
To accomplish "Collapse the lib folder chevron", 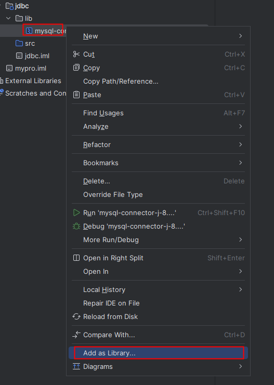I will click(x=8, y=18).
